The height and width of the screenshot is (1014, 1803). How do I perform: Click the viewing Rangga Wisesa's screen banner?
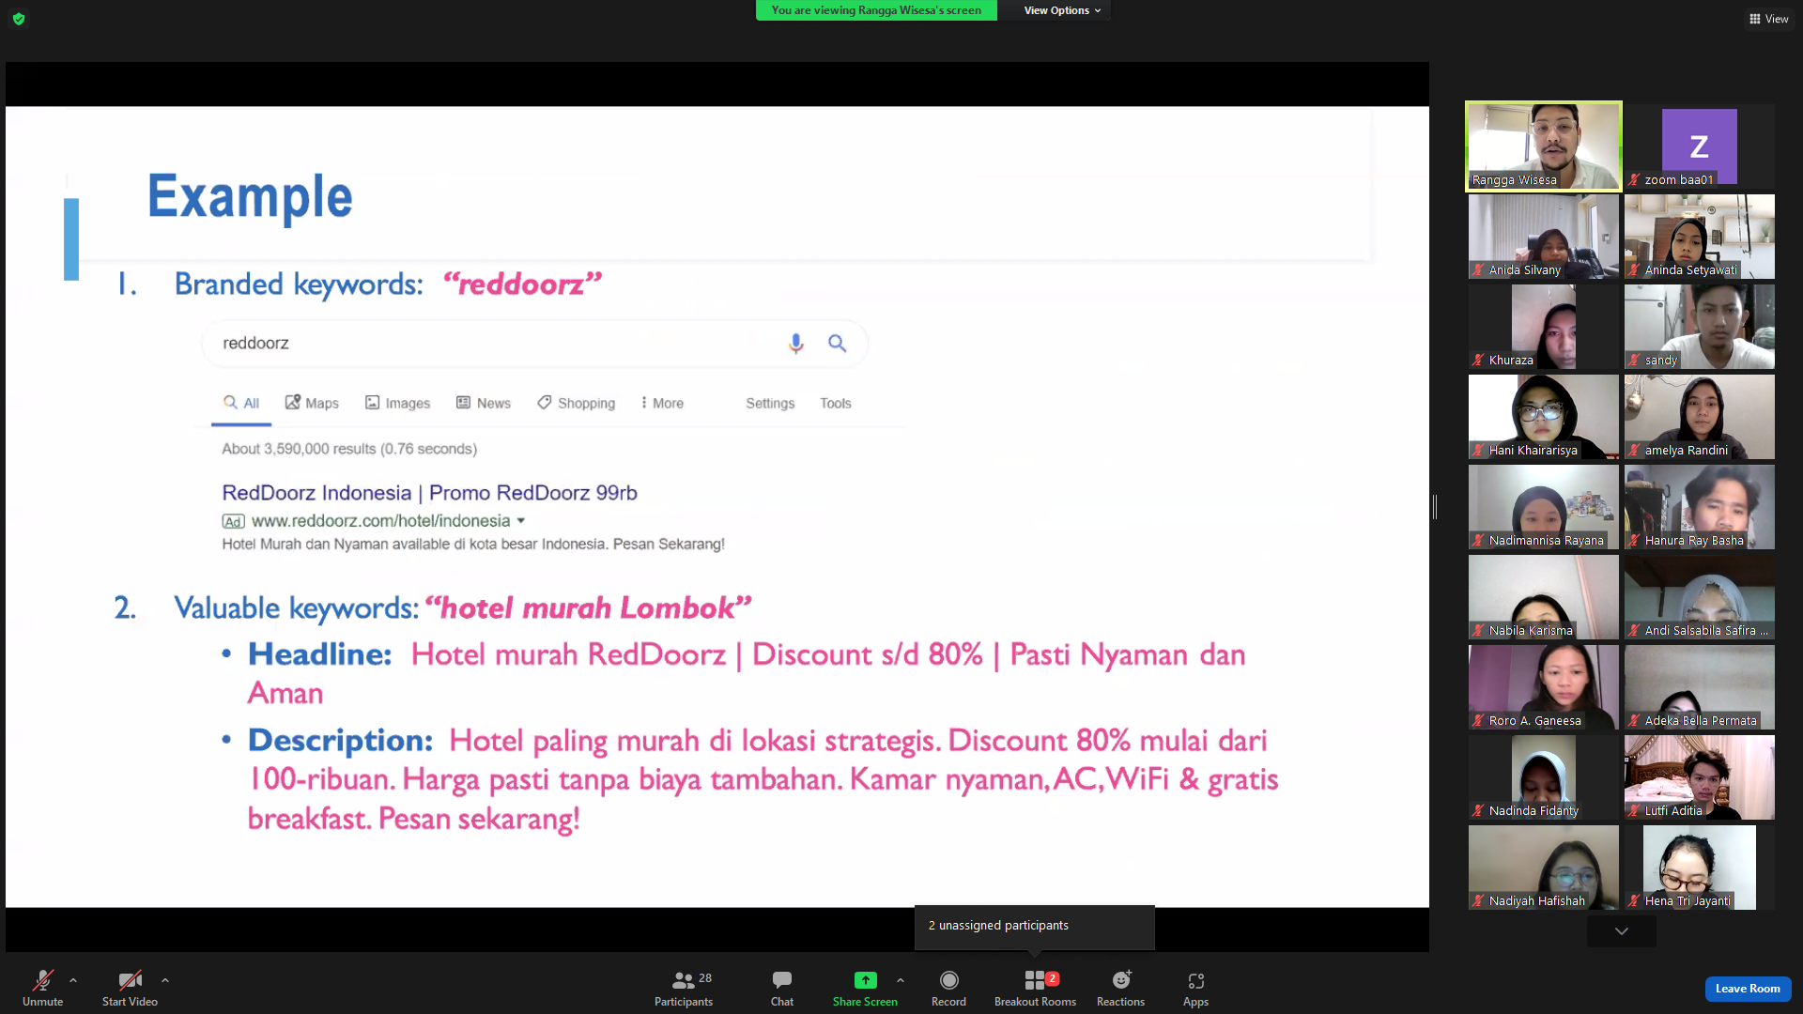click(876, 10)
